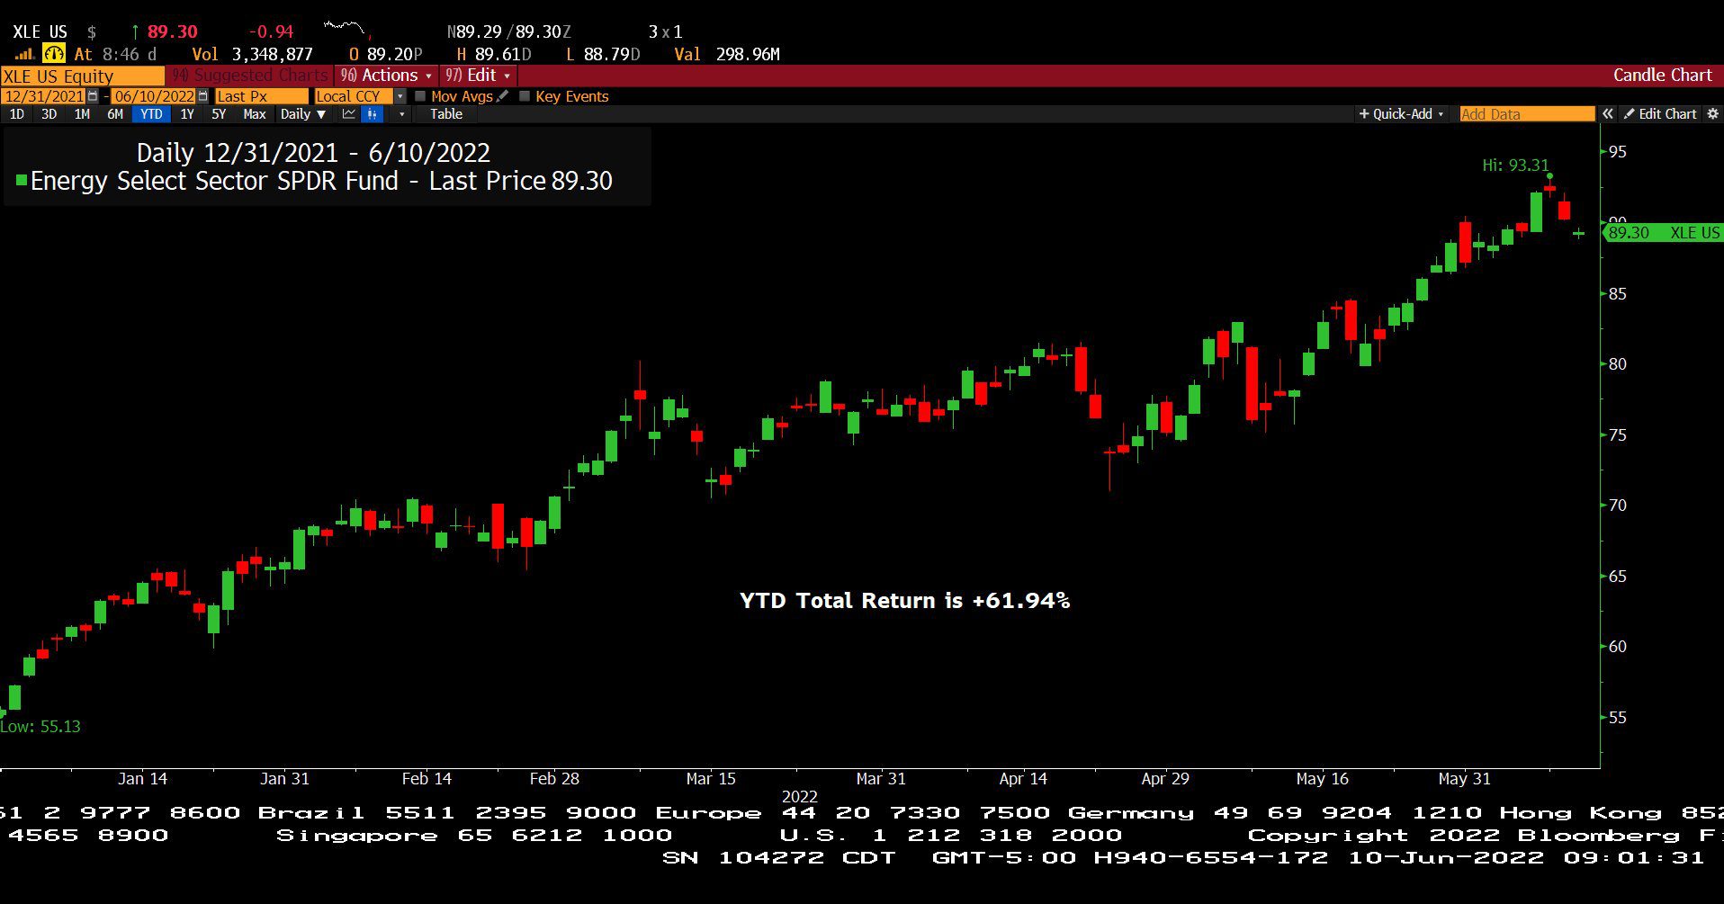Image resolution: width=1724 pixels, height=904 pixels.
Task: Click the 89.30 XLE US price tag
Action: tap(1663, 233)
